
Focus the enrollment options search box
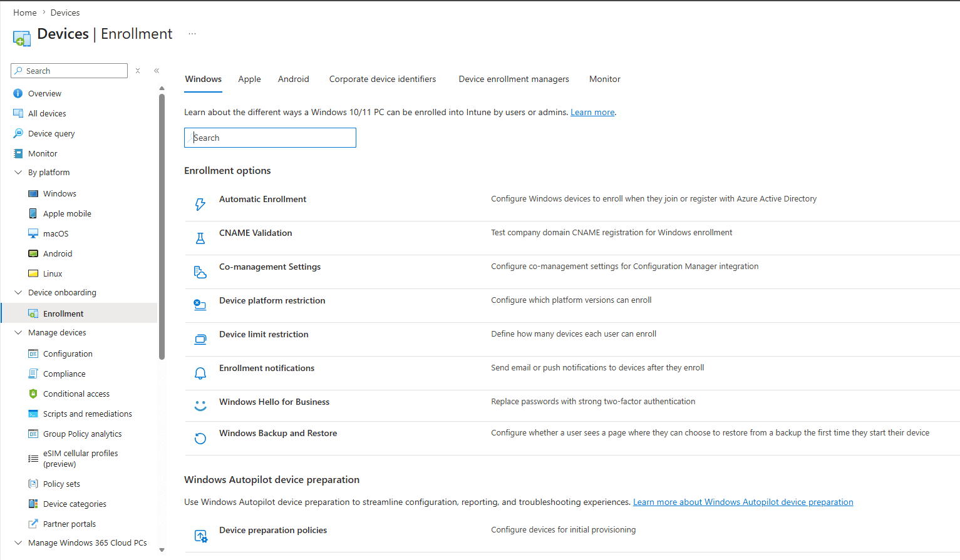[x=270, y=138]
